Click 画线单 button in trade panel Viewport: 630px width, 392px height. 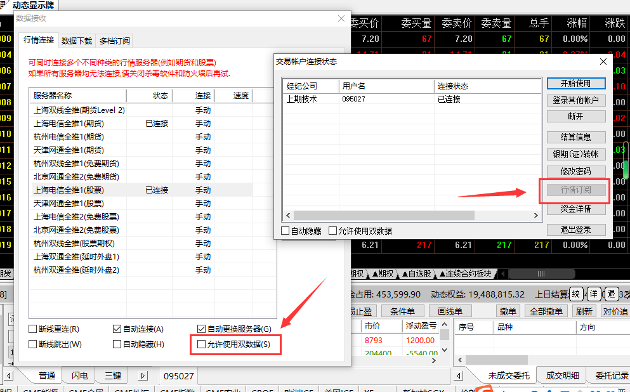click(x=450, y=311)
